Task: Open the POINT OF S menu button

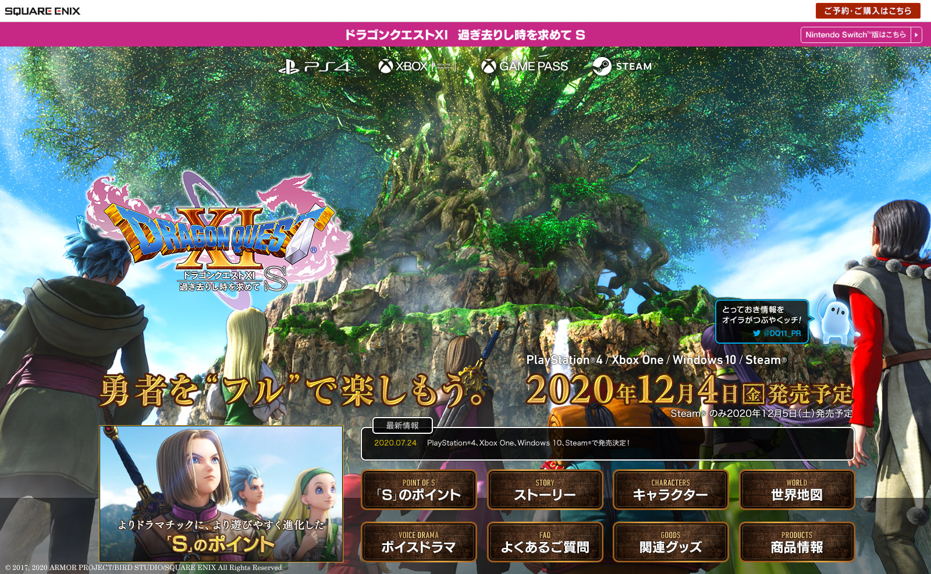Action: 419,490
